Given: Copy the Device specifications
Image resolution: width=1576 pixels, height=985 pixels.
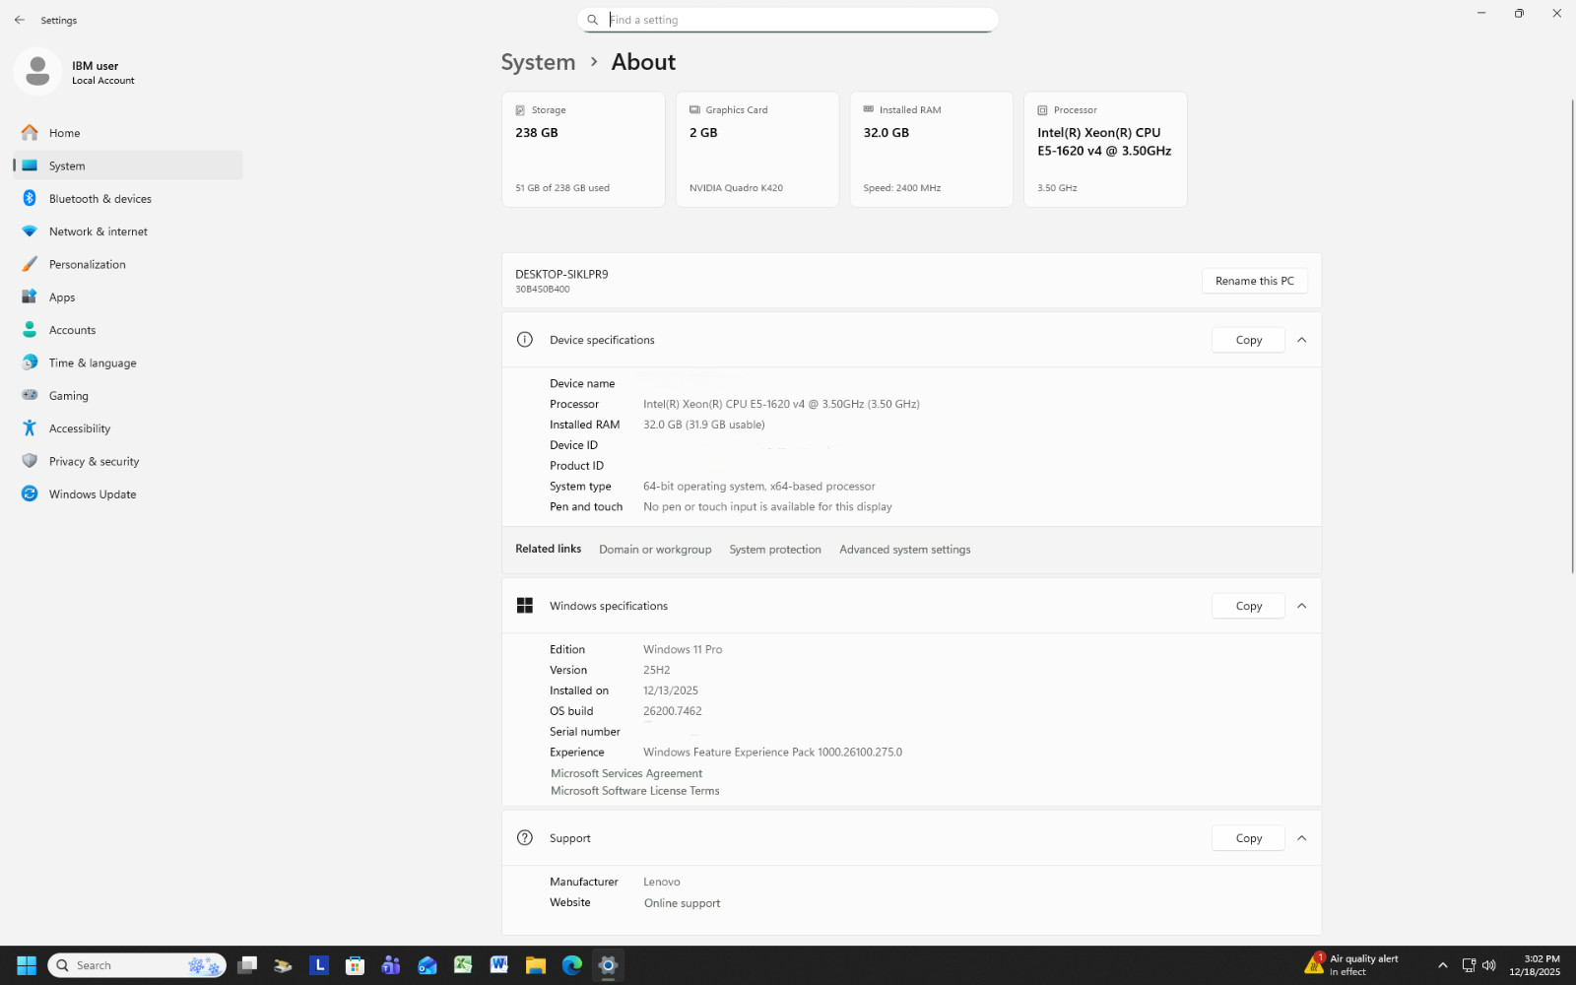Looking at the screenshot, I should pyautogui.click(x=1248, y=340).
